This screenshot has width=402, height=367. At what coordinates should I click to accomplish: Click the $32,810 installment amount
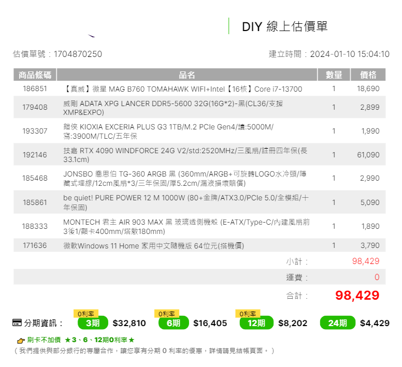pyautogui.click(x=129, y=323)
